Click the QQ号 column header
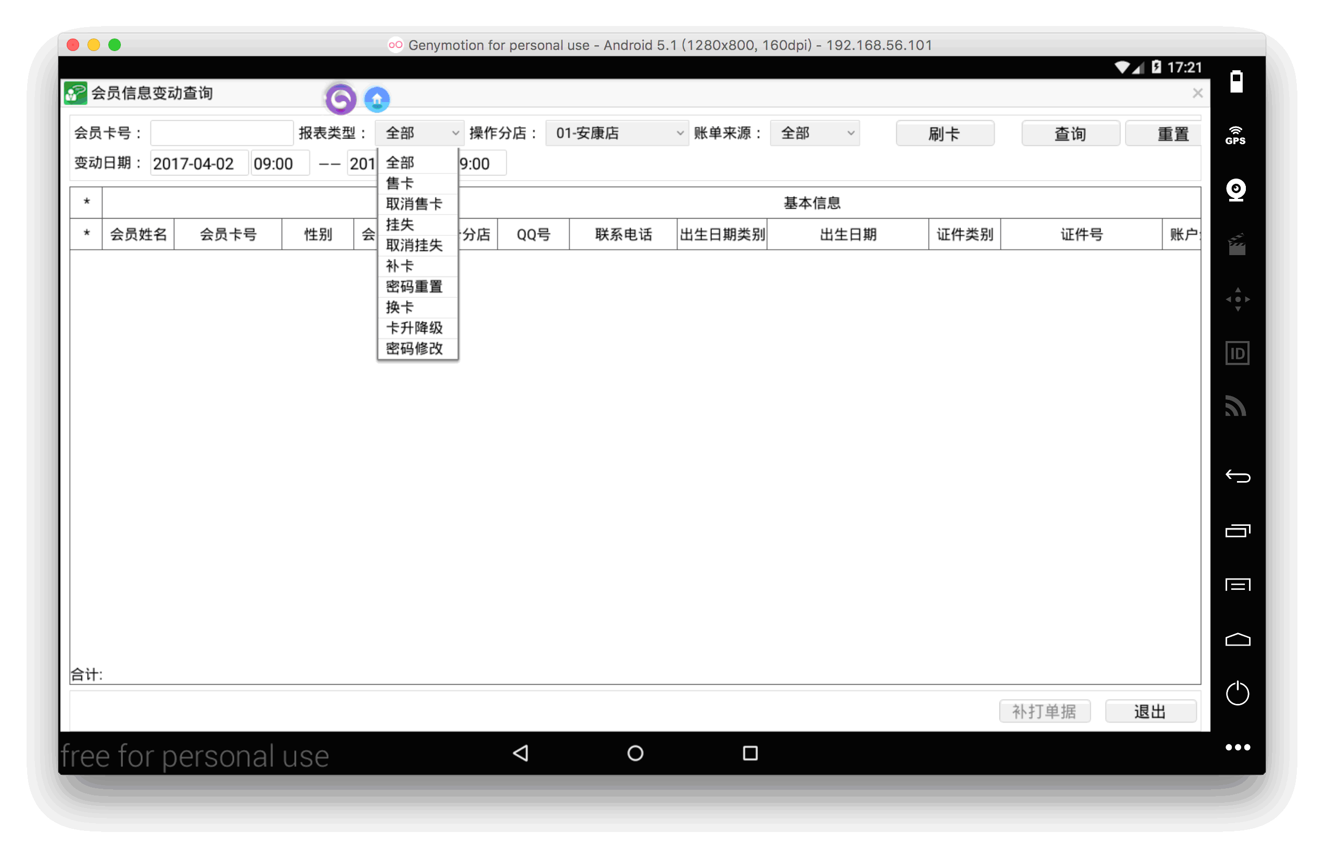Screen dimensions: 1324x858 533,235
